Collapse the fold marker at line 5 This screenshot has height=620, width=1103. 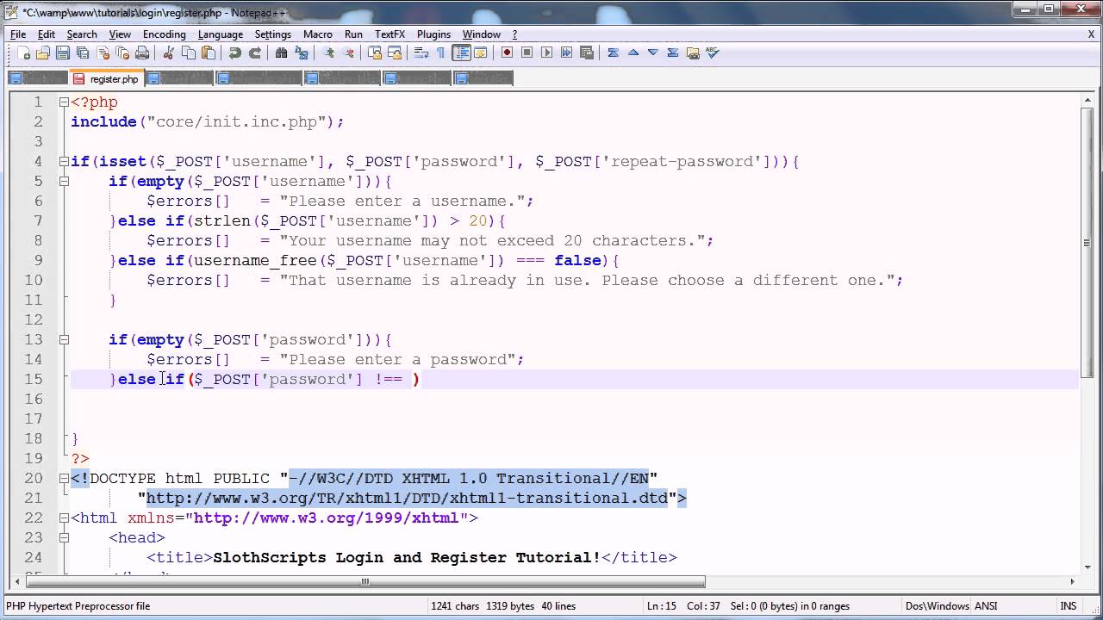point(64,181)
